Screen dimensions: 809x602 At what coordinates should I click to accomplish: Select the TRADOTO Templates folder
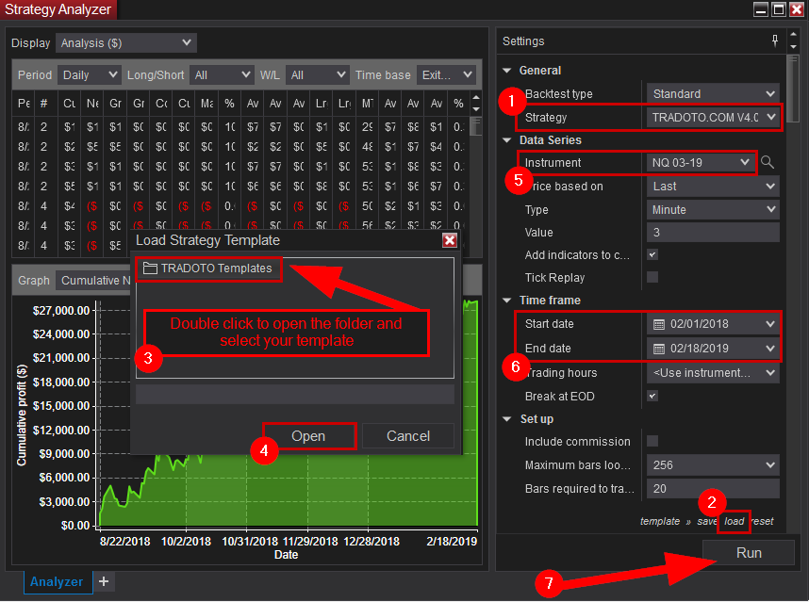click(x=208, y=268)
